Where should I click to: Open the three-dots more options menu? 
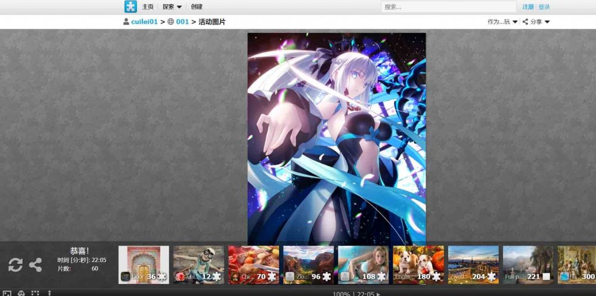[x=49, y=294]
